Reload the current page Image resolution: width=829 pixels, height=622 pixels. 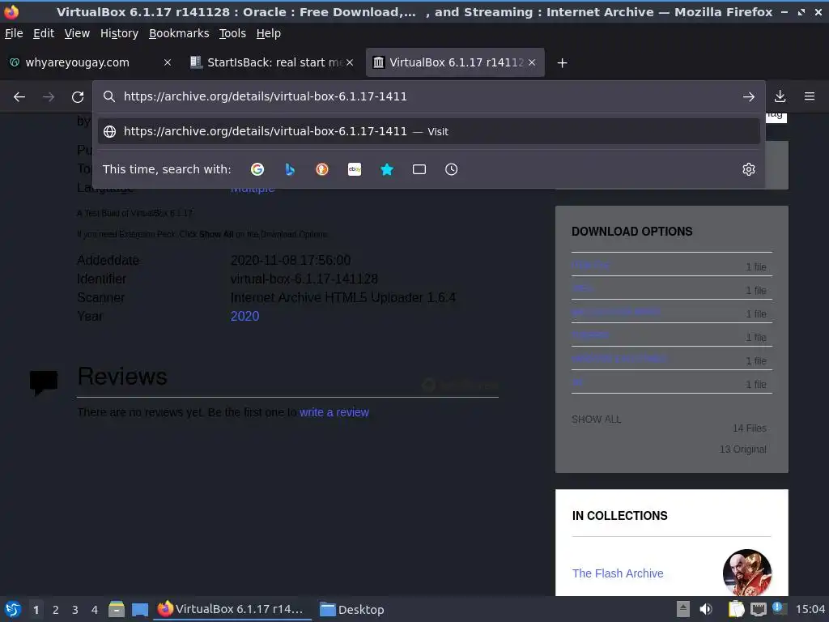point(78,97)
